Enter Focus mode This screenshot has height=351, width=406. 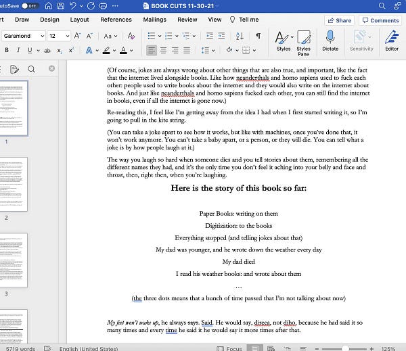(x=229, y=348)
